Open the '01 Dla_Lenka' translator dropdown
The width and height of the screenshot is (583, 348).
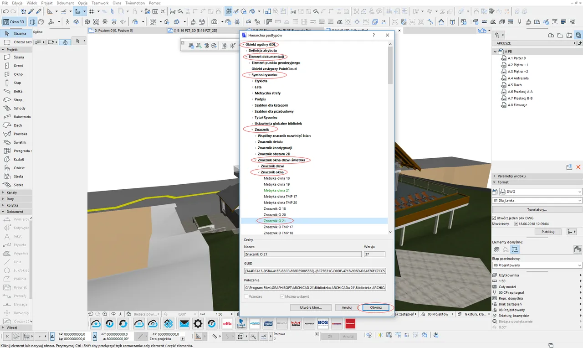click(537, 201)
